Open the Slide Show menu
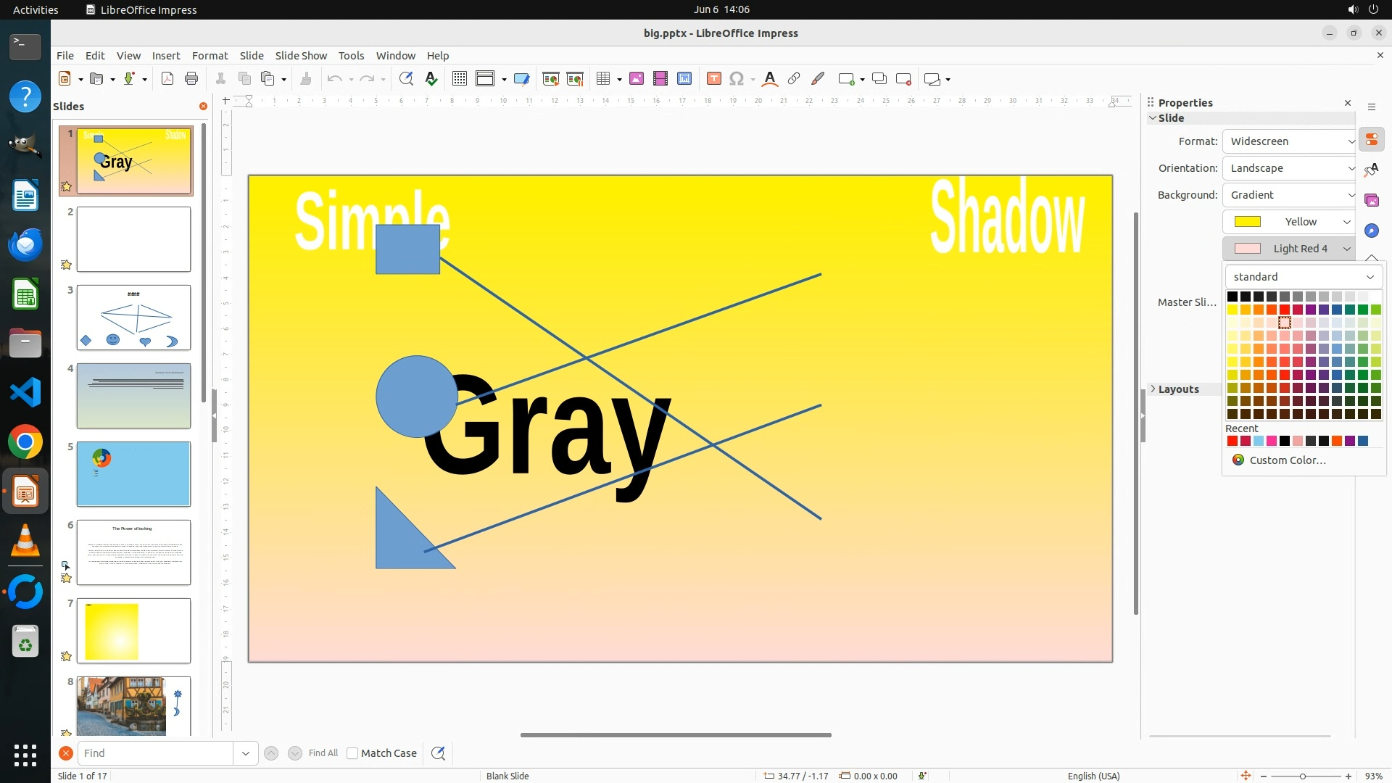 coord(301,56)
